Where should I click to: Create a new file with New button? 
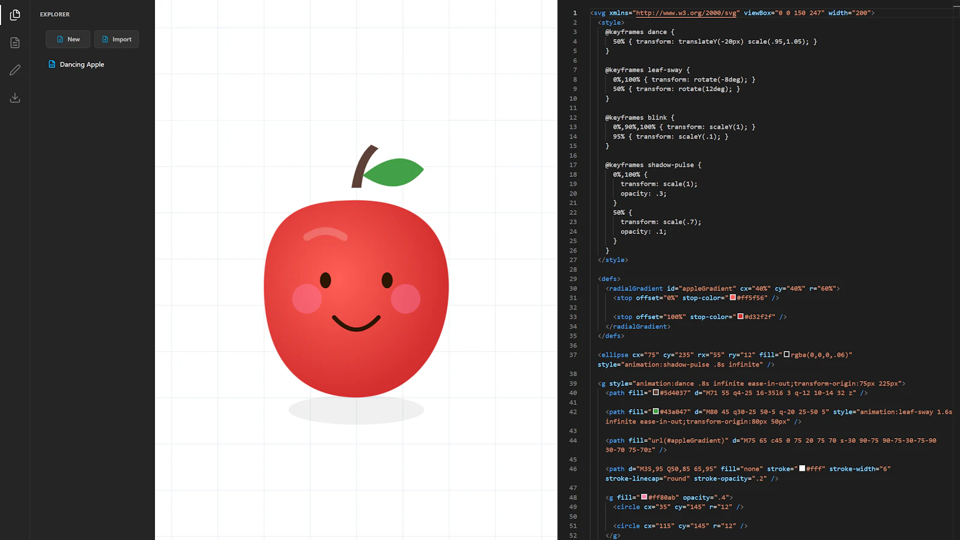(68, 39)
